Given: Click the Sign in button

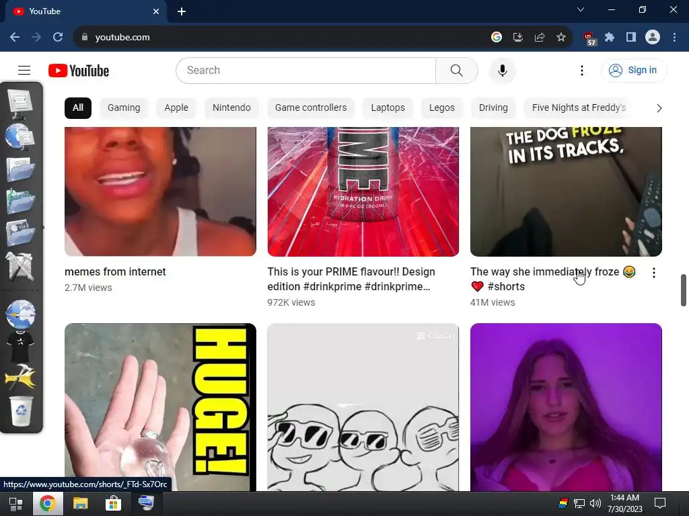Looking at the screenshot, I should coord(634,70).
